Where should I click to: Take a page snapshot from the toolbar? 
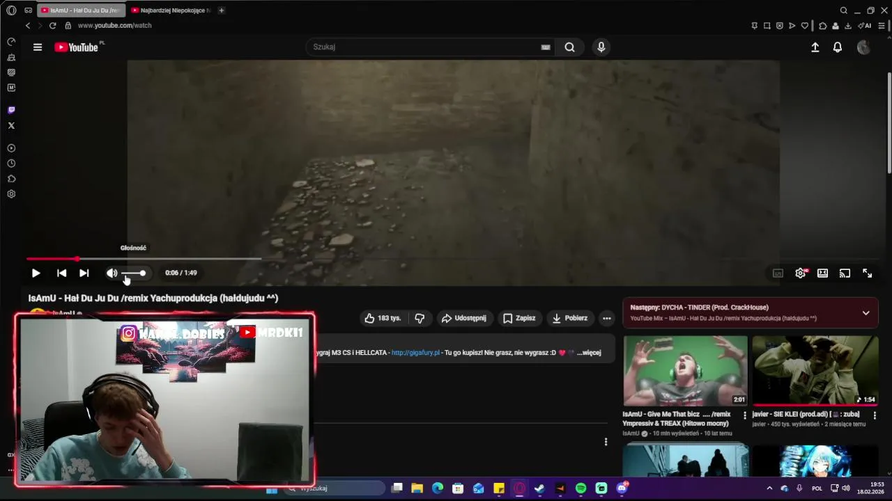pos(767,26)
